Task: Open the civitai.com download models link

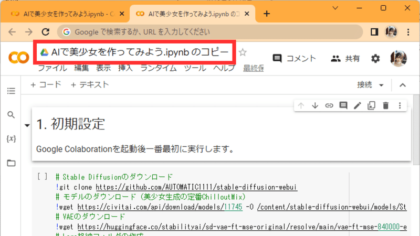Action: [160, 207]
